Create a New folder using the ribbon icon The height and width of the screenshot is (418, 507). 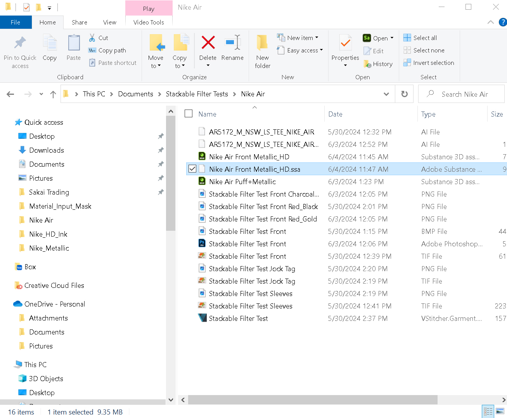click(262, 51)
